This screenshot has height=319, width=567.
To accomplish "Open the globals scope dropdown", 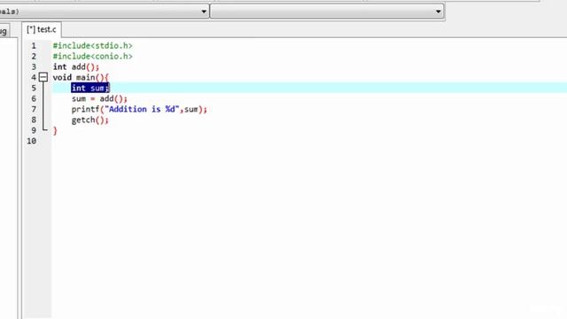I will click(105, 12).
